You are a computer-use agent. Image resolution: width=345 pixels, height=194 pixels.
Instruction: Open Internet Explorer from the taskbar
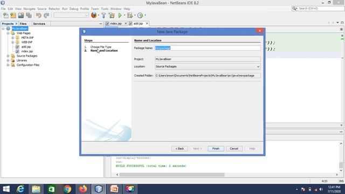coord(20,189)
